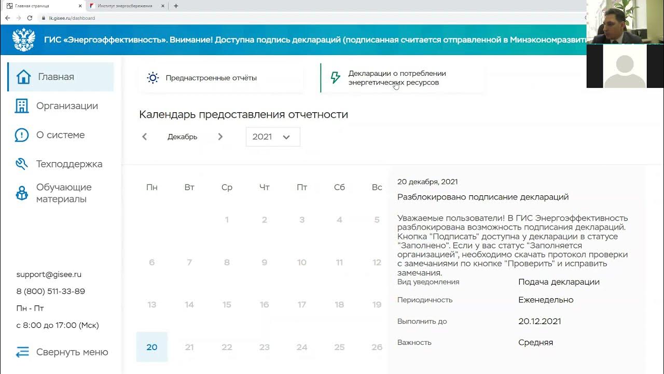Click browser forward arrow
This screenshot has height=374, width=664.
pyautogui.click(x=19, y=18)
